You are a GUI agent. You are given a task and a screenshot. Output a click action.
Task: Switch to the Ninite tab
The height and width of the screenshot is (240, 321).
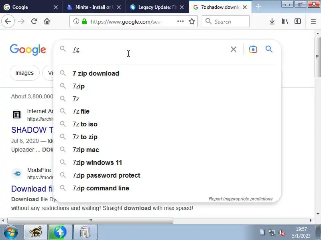[x=94, y=7]
